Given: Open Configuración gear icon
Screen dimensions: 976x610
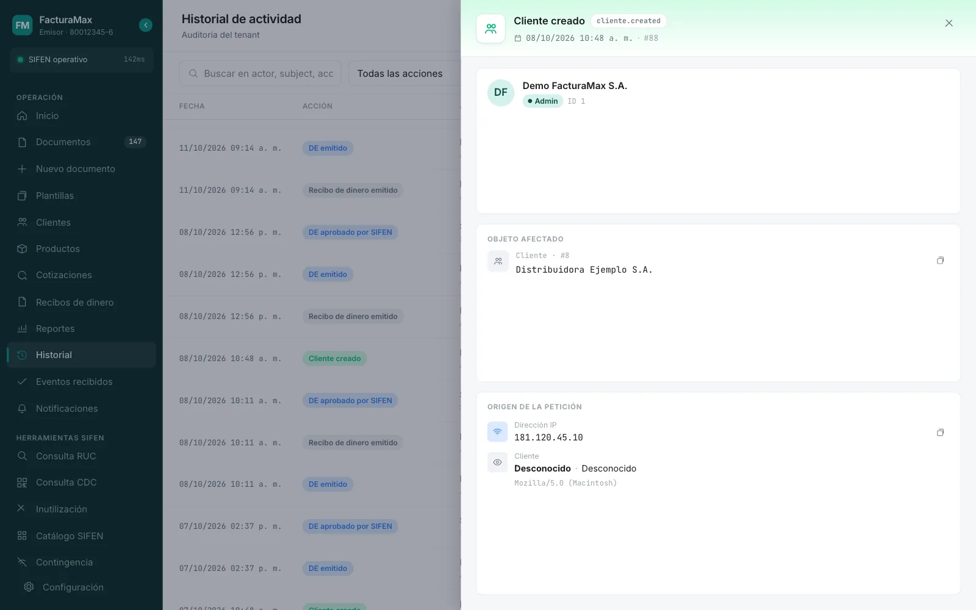Looking at the screenshot, I should coord(29,587).
